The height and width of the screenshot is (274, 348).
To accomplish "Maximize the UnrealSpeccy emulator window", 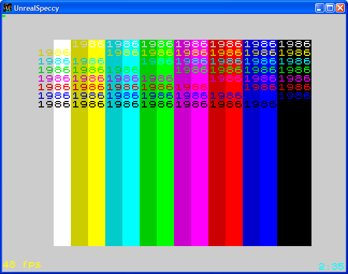I will 330,8.
